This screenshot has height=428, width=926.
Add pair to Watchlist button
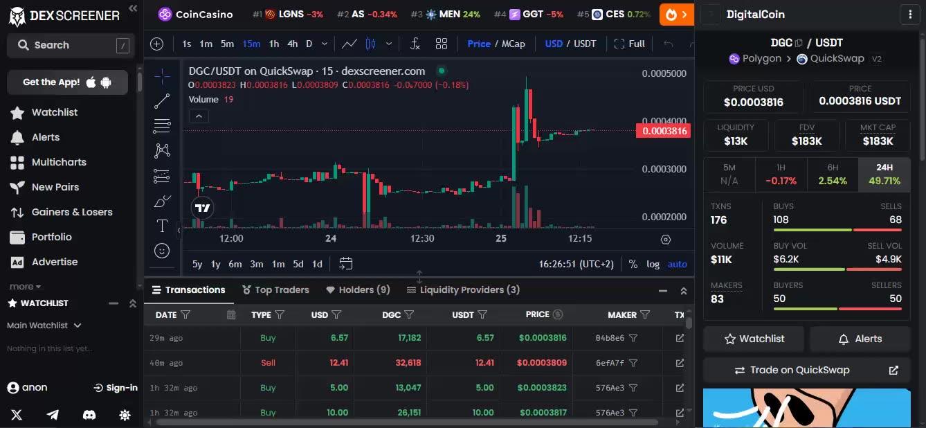click(x=754, y=339)
